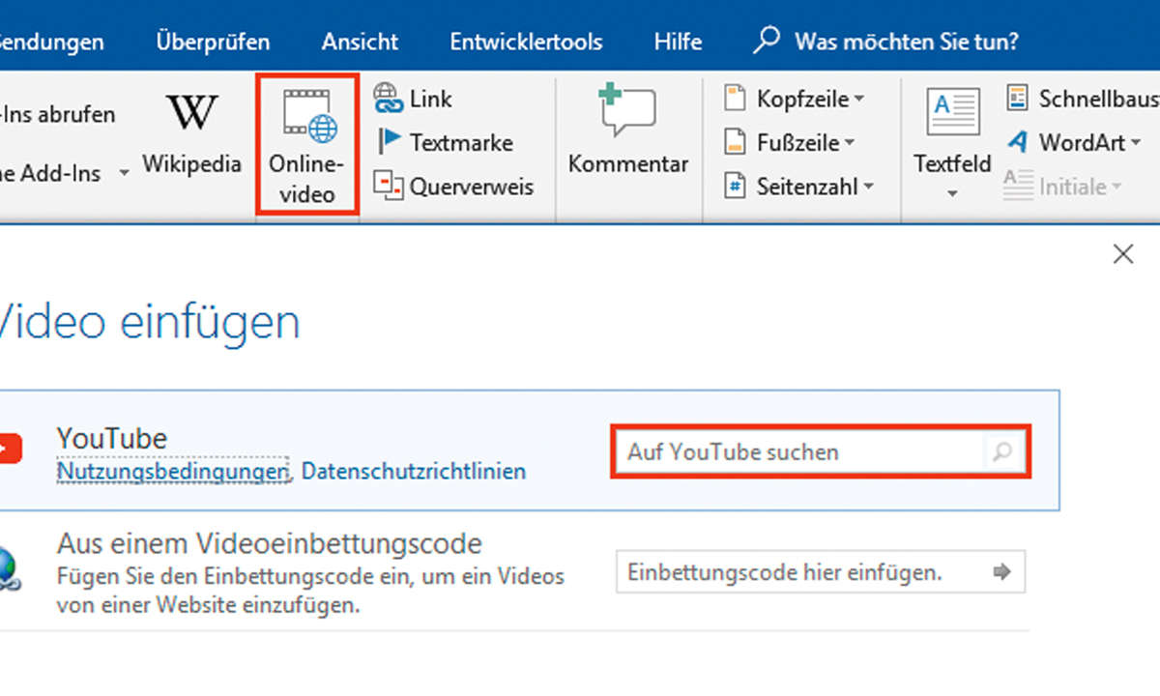The height and width of the screenshot is (696, 1160).
Task: Click the embed code insert arrow
Action: (1001, 572)
